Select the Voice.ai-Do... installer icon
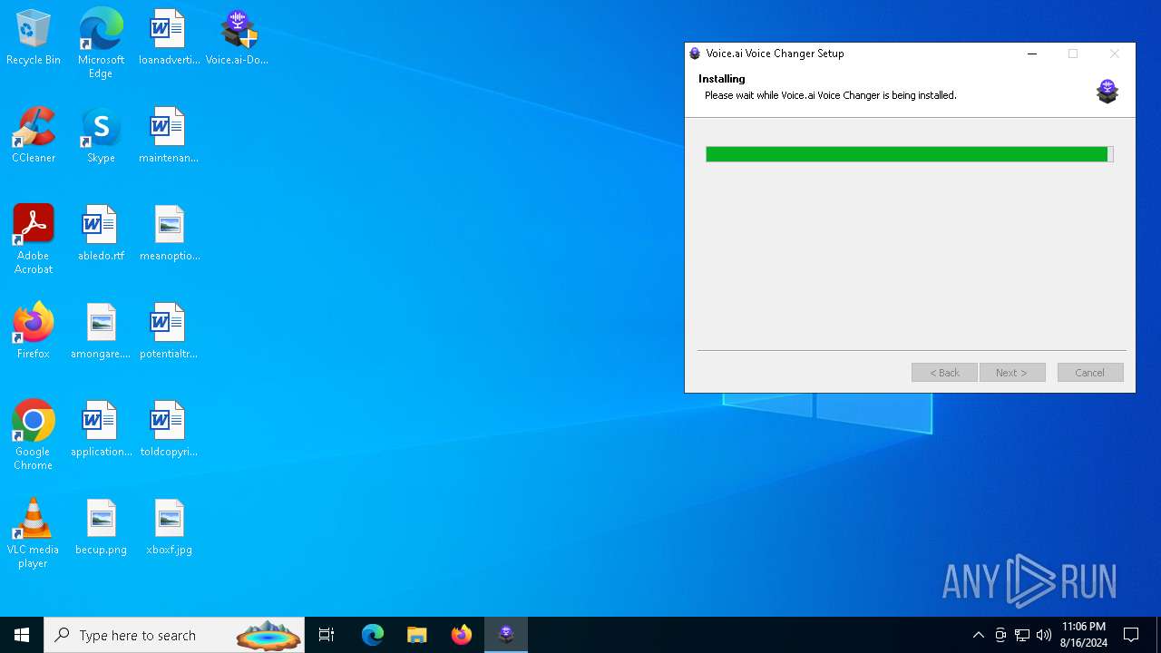The image size is (1161, 653). tap(237, 37)
